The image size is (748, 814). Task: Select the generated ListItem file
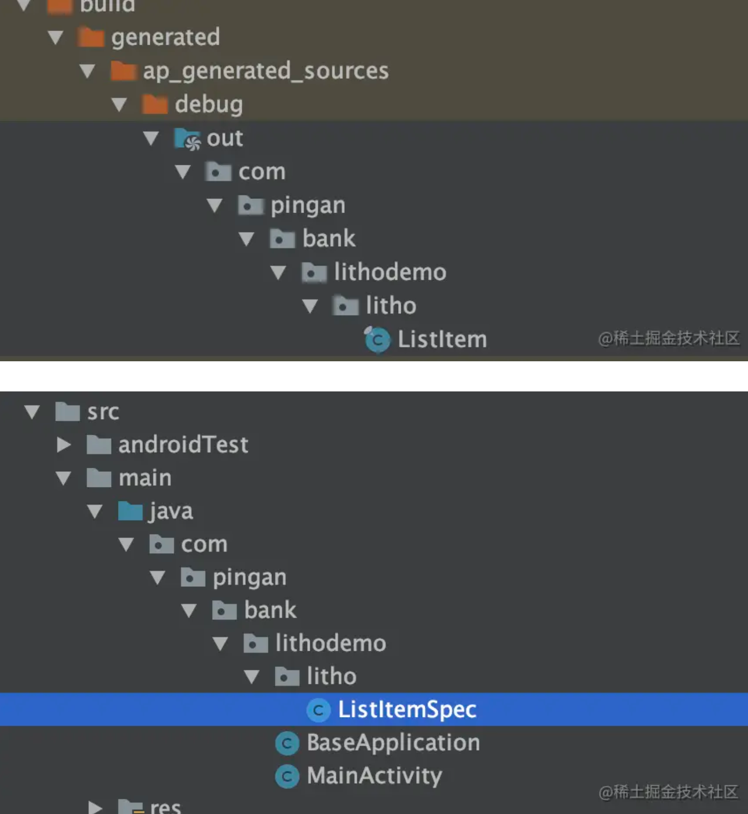[442, 339]
